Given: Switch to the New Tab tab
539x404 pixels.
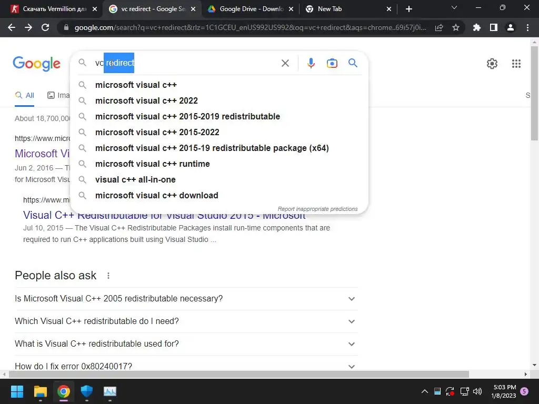Looking at the screenshot, I should click(347, 9).
